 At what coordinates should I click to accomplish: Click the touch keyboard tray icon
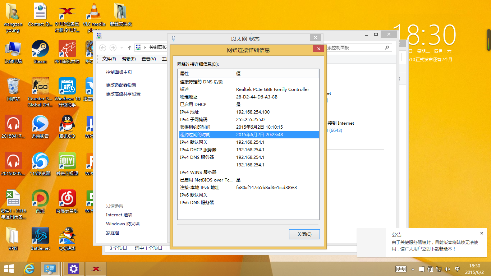pos(401,269)
